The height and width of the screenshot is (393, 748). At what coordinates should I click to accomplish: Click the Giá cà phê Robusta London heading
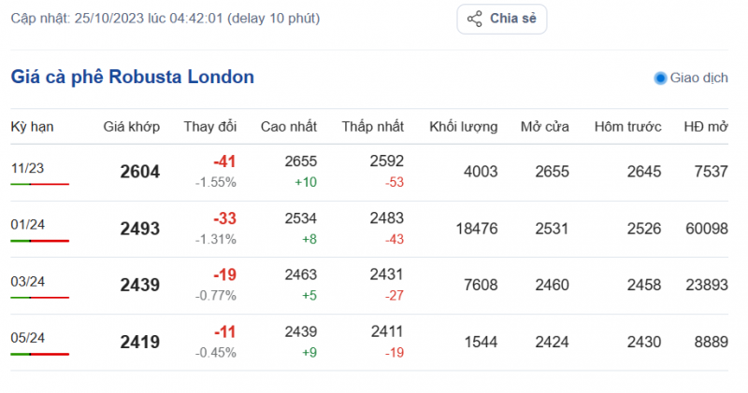pos(133,77)
